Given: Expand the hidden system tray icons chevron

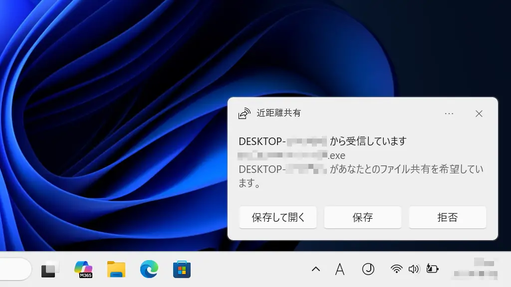Looking at the screenshot, I should (315, 270).
